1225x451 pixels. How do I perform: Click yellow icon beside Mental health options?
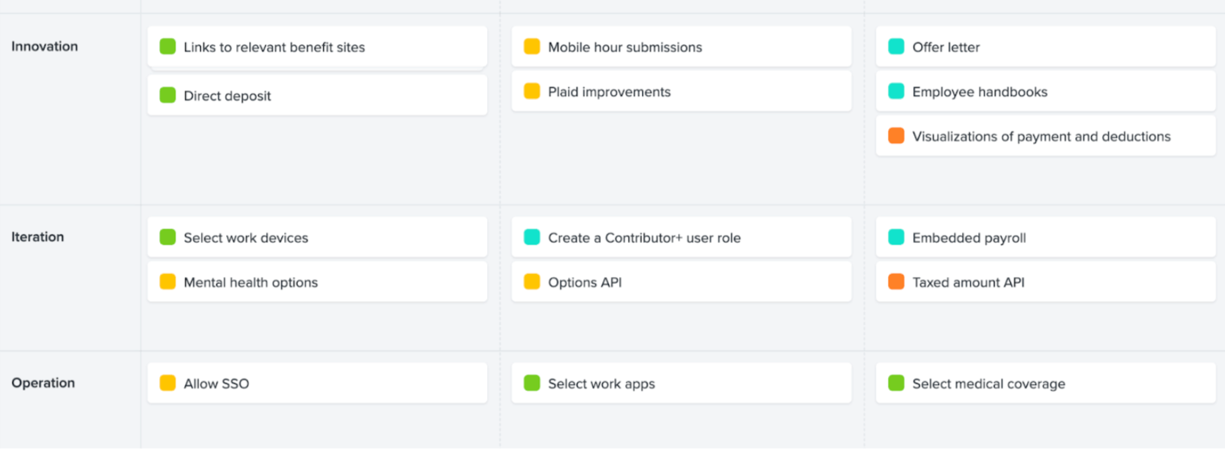[168, 282]
